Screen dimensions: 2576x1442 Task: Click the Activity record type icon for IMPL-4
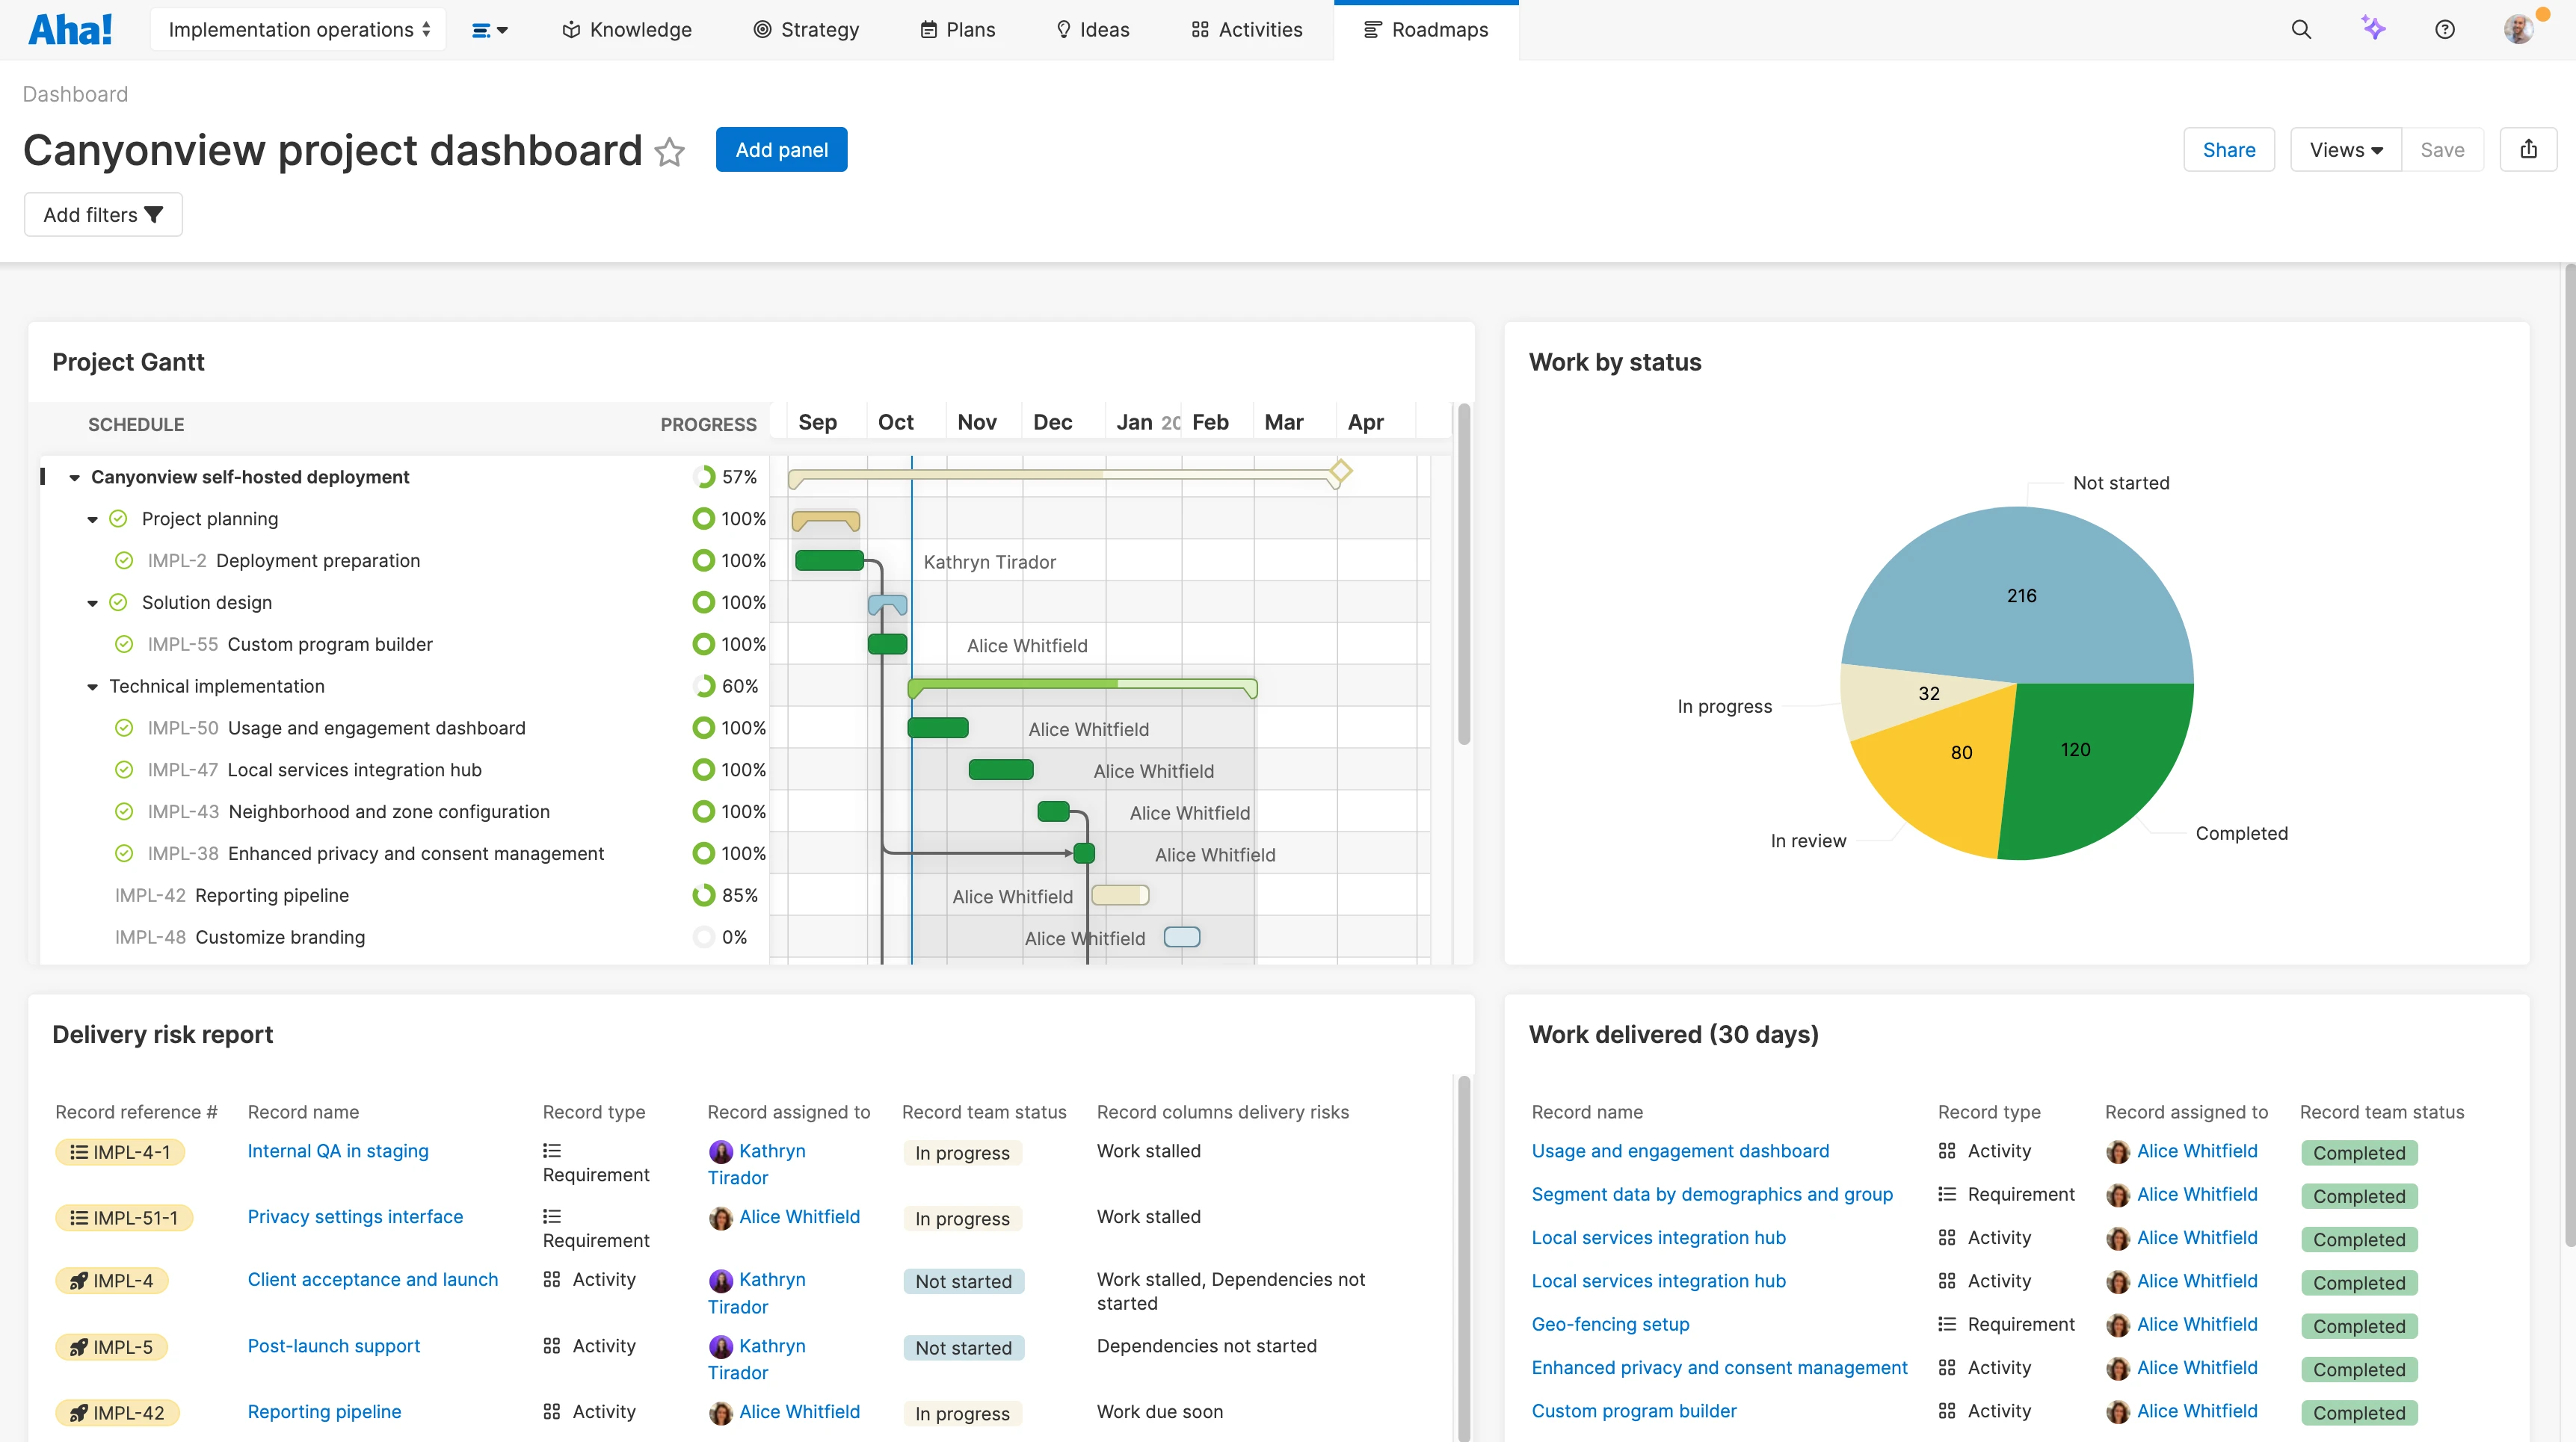(551, 1279)
